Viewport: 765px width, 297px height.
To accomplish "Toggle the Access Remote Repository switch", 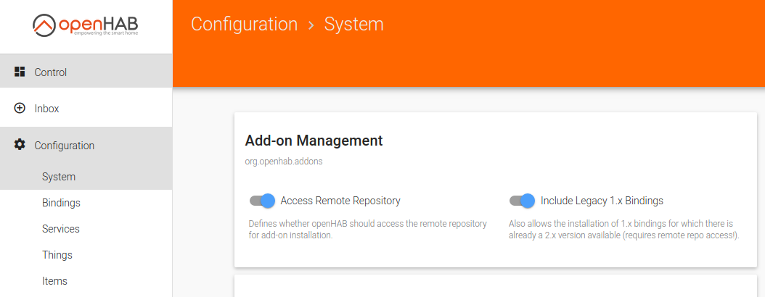I will (x=263, y=201).
